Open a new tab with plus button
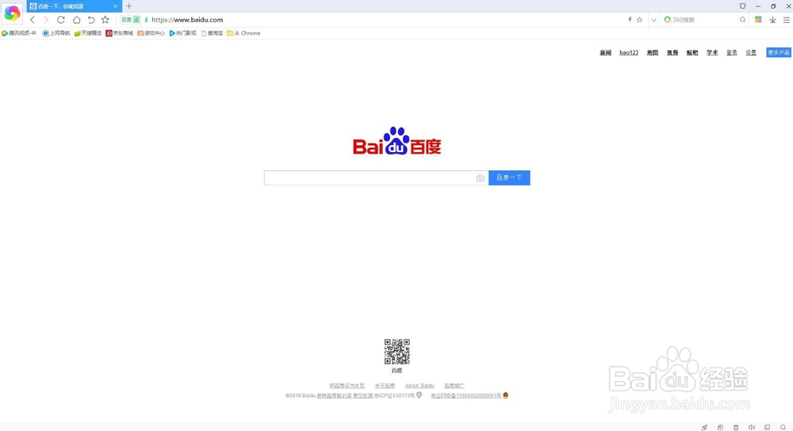Image resolution: width=793 pixels, height=431 pixels. click(x=129, y=6)
